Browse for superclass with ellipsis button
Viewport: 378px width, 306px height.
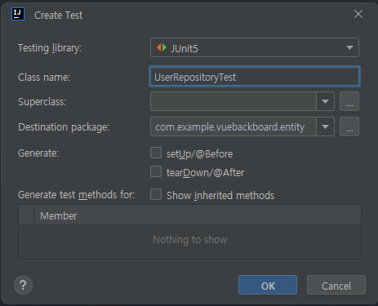(349, 101)
